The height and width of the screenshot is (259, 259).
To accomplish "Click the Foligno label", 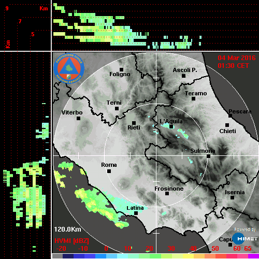I will (x=120, y=74).
